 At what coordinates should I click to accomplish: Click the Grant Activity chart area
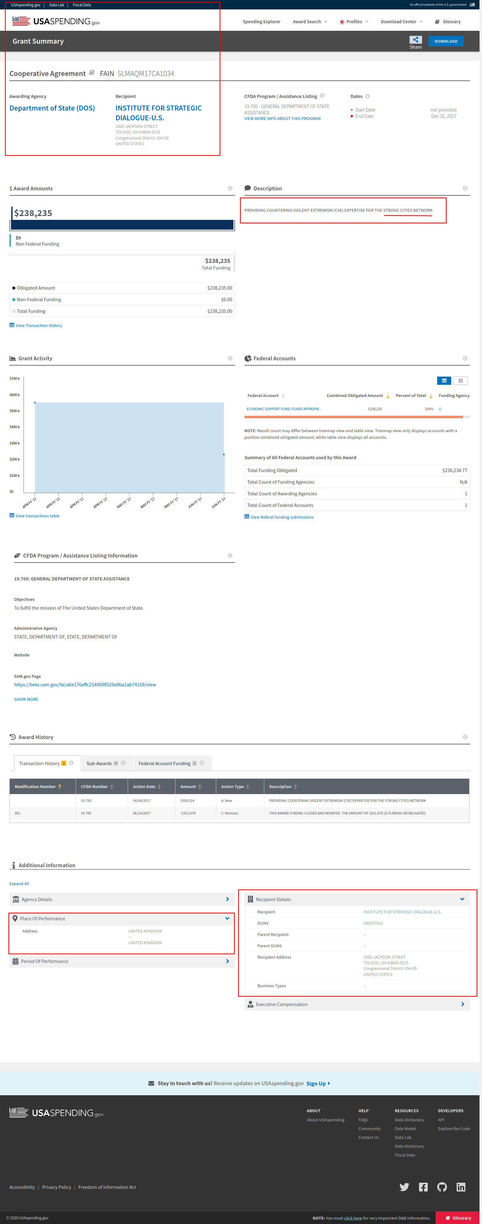pyautogui.click(x=129, y=447)
